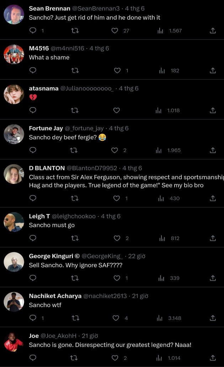Image resolution: width=224 pixels, height=367 pixels.
Task: Like Fortune Jay's "Sancho dey beef fergie" tweet
Action: (x=115, y=150)
